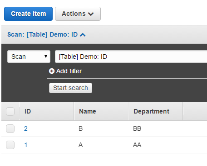
Task: Open the Scan operation type dropdown
Action: [x=29, y=57]
